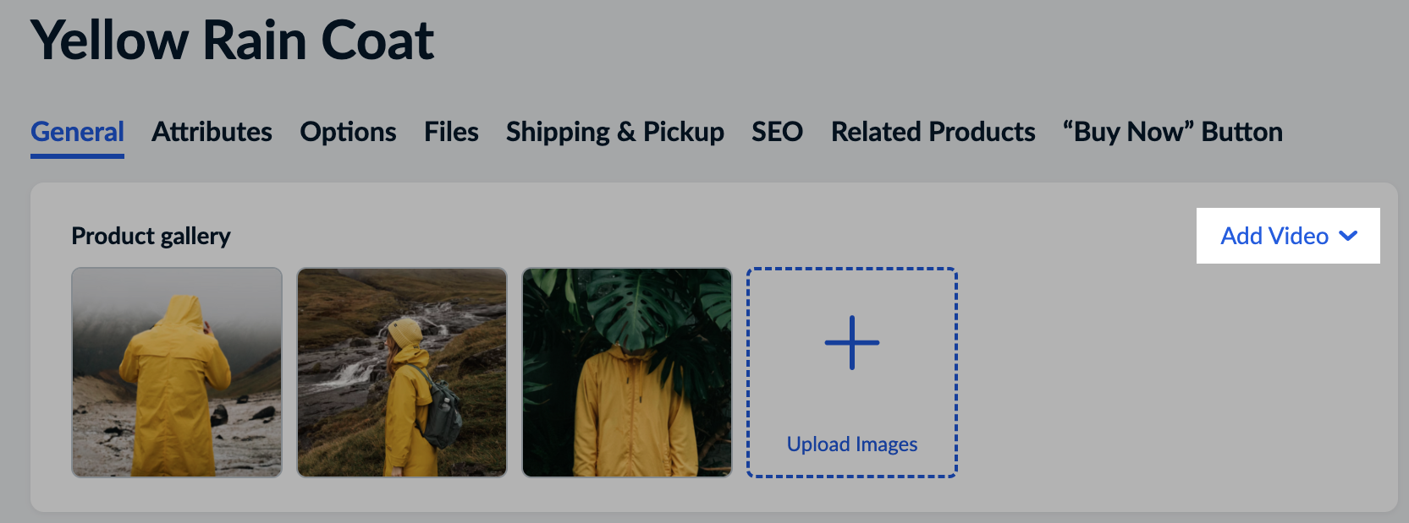
Task: Select the monstera leaf raincoat thumbnail
Action: 626,373
